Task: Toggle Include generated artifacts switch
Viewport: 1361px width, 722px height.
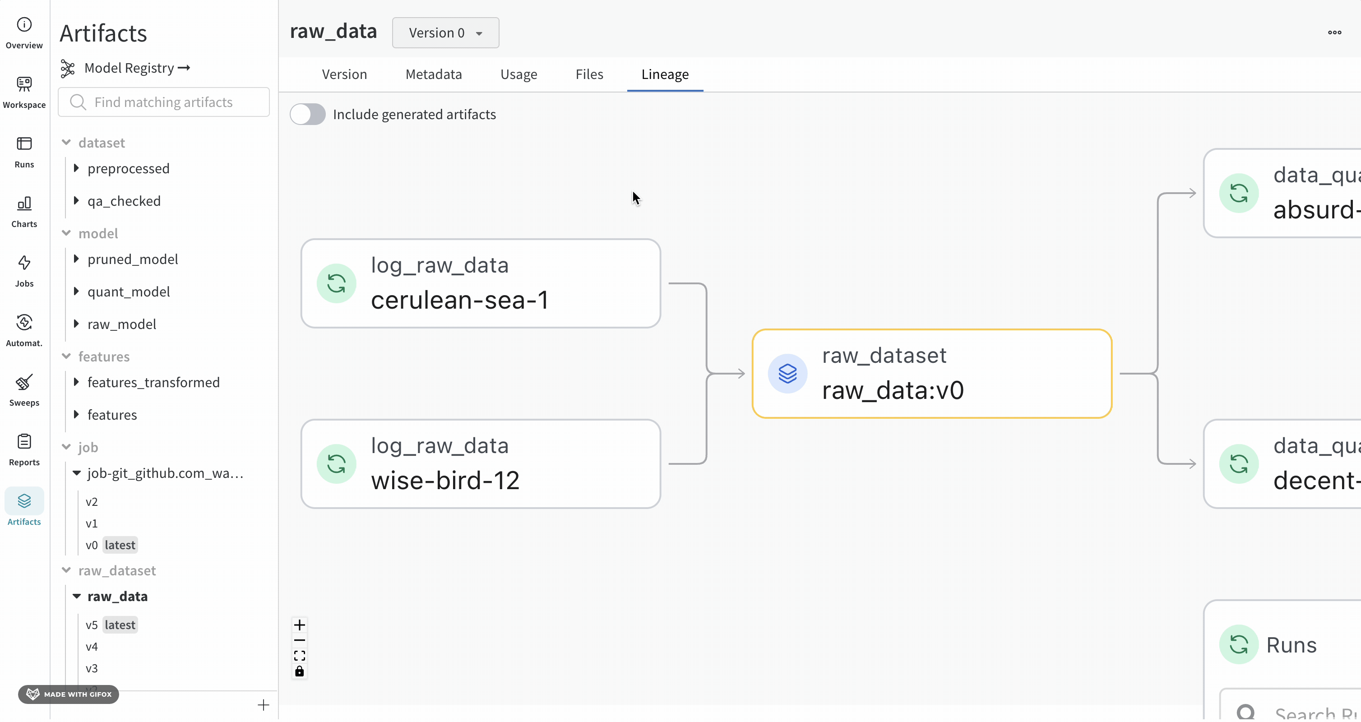Action: coord(307,115)
